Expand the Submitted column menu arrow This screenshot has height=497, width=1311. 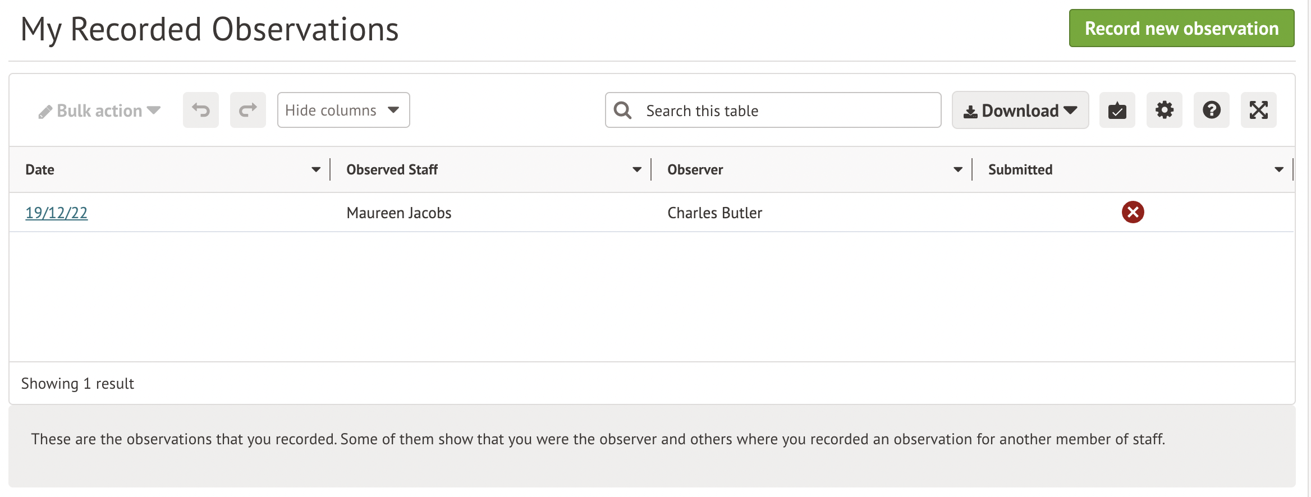pyautogui.click(x=1279, y=169)
